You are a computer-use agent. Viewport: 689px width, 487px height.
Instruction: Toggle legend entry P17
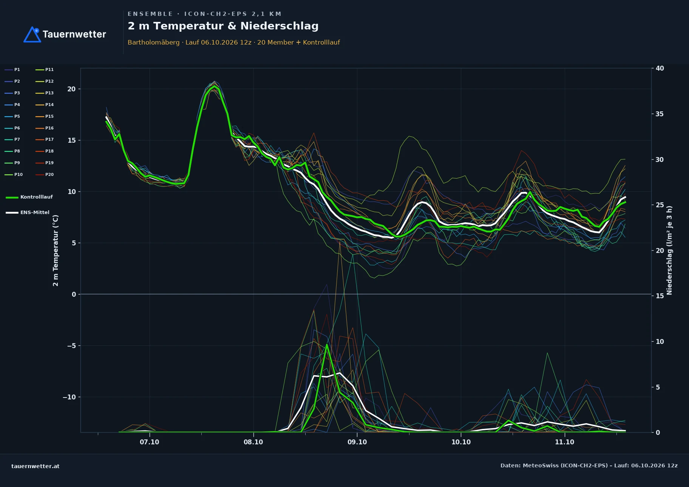tap(45, 140)
